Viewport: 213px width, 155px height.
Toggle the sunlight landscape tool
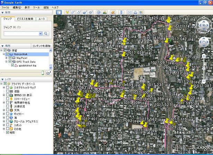[105, 13]
